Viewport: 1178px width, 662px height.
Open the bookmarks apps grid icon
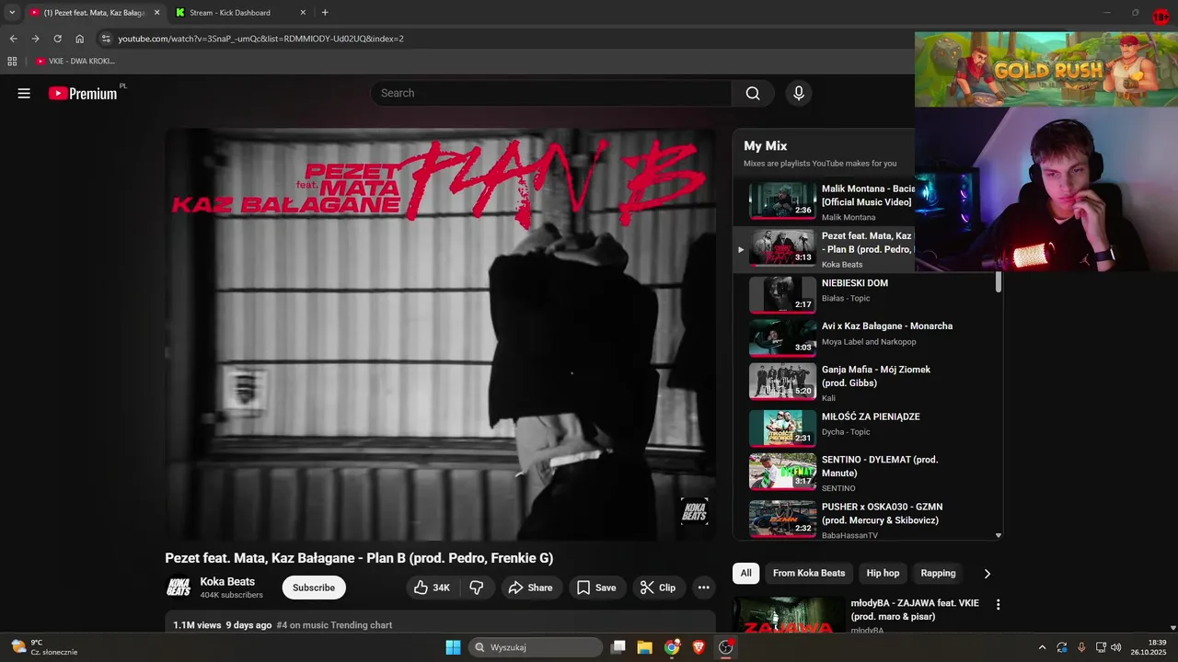click(12, 61)
